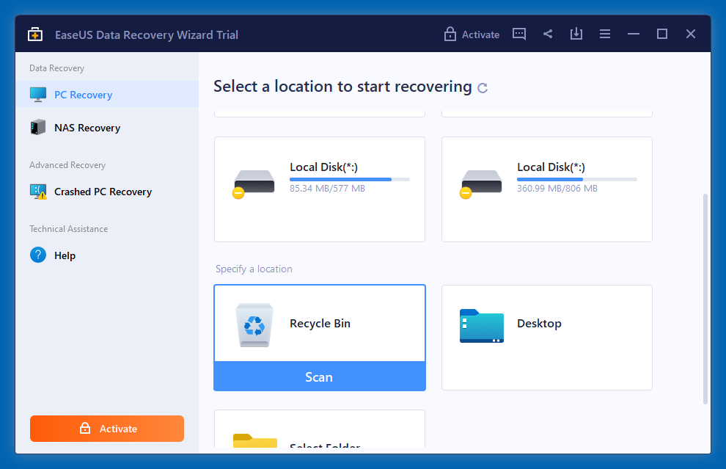The image size is (726, 469).
Task: Select PC Recovery in sidebar
Action: click(107, 94)
